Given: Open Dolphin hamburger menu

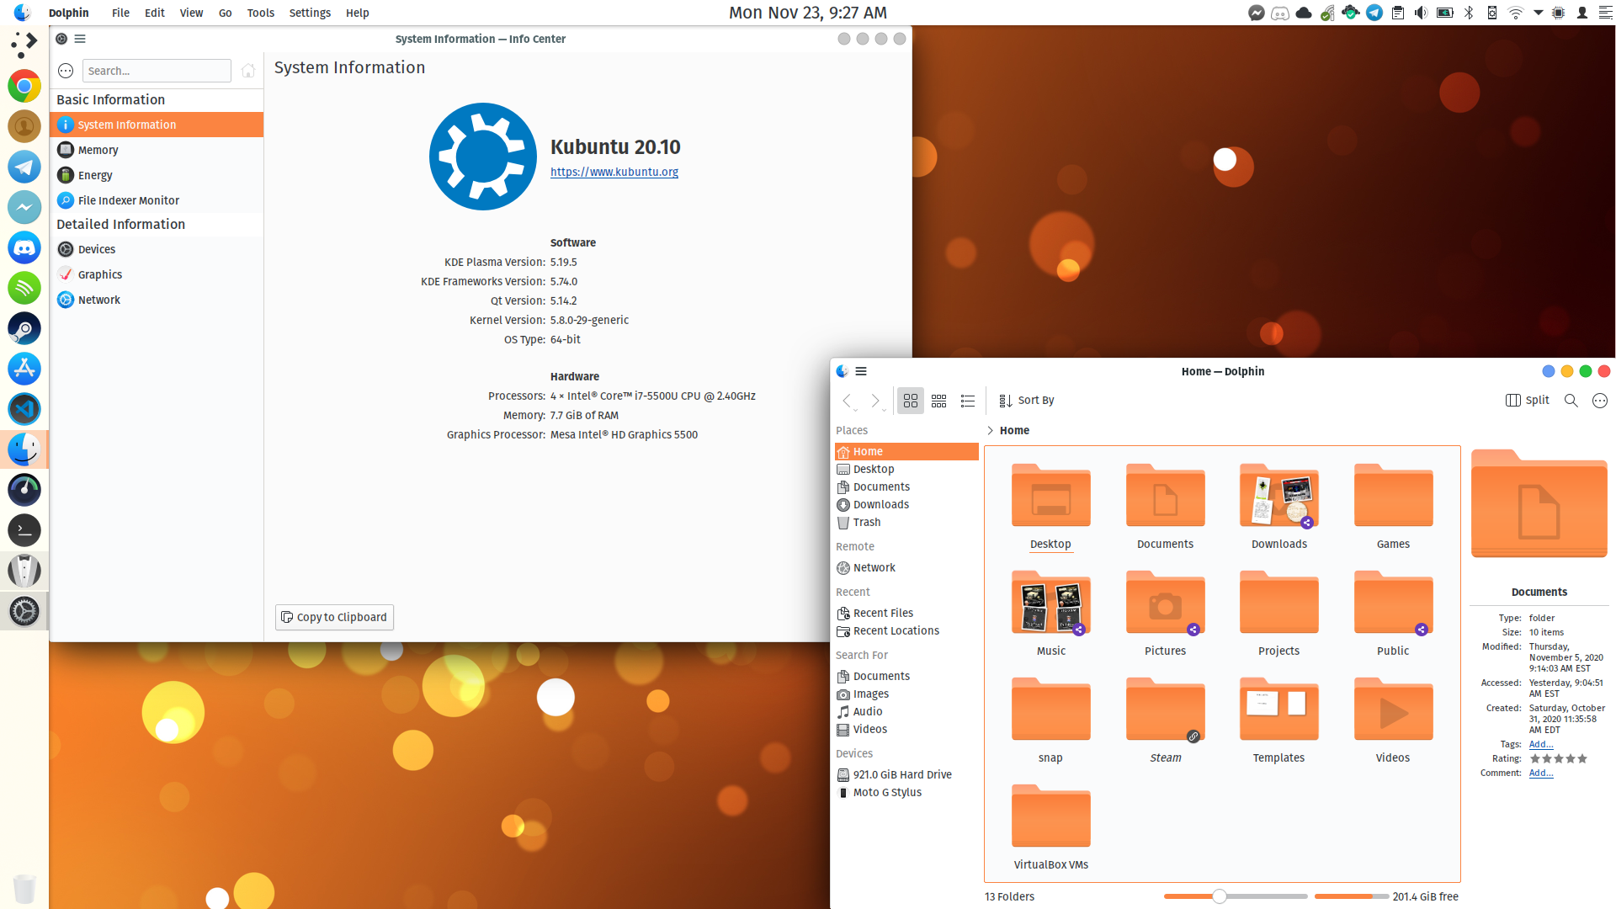Looking at the screenshot, I should (861, 371).
